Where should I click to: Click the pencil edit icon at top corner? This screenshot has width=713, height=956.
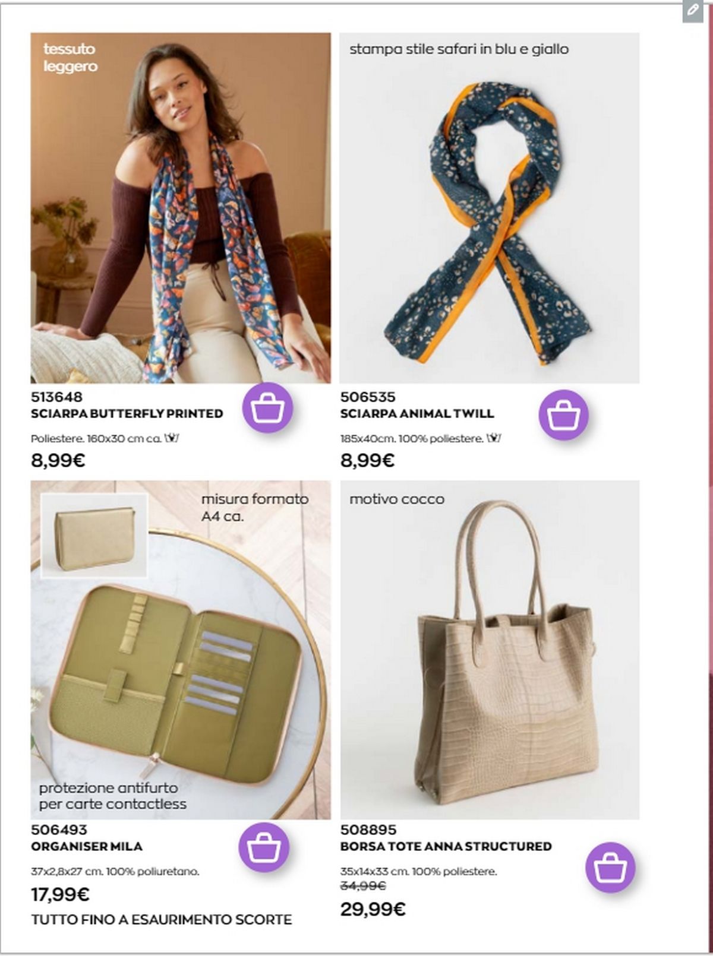pos(693,11)
